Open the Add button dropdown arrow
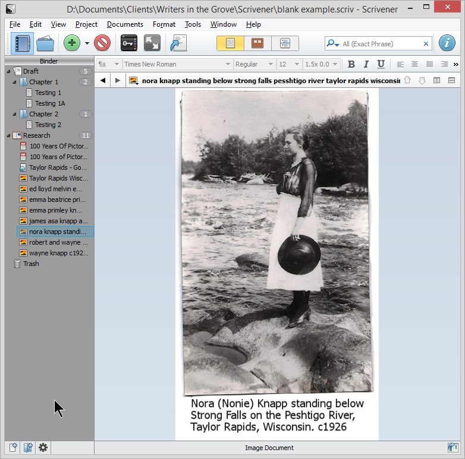 [x=87, y=43]
